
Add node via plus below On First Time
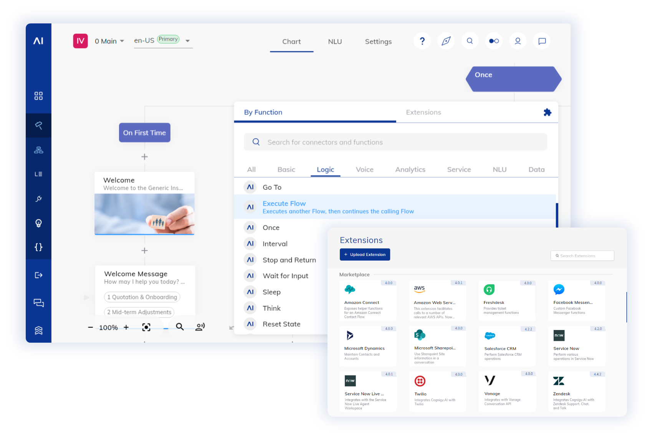(x=144, y=157)
